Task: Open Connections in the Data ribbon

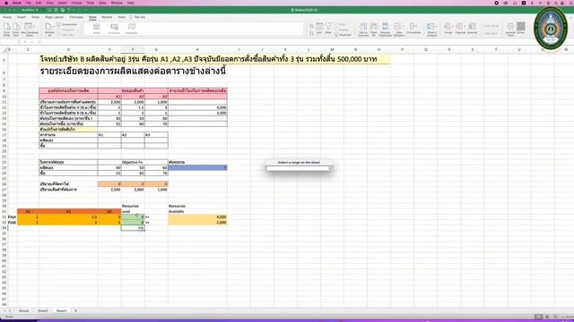Action: tap(67, 24)
